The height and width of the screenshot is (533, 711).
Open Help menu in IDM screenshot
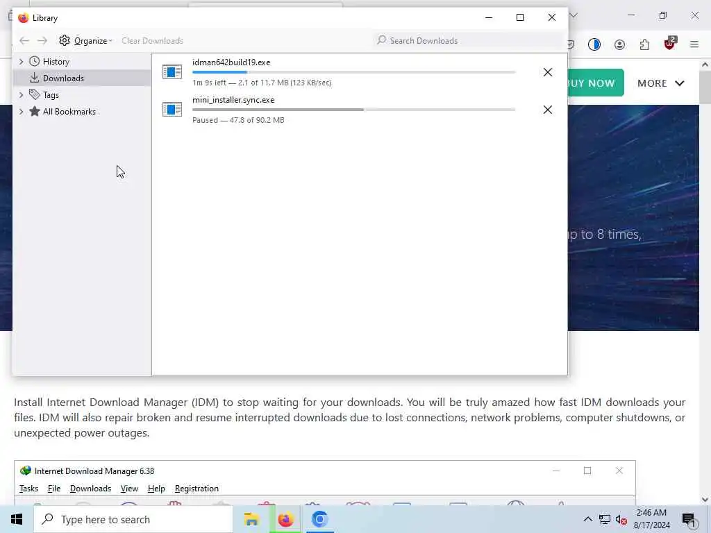click(156, 489)
